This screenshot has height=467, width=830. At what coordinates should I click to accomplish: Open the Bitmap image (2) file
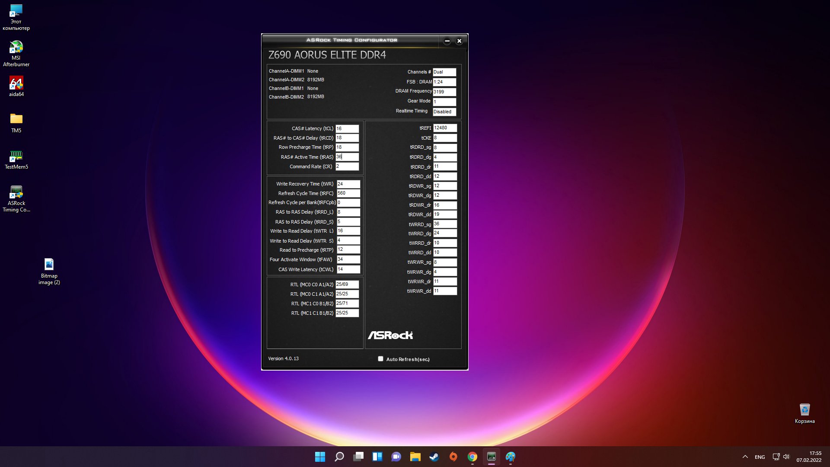pos(49,265)
